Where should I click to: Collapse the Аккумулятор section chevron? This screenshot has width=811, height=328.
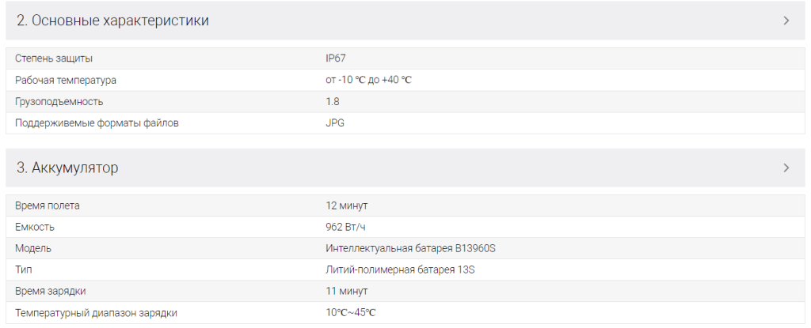(786, 168)
